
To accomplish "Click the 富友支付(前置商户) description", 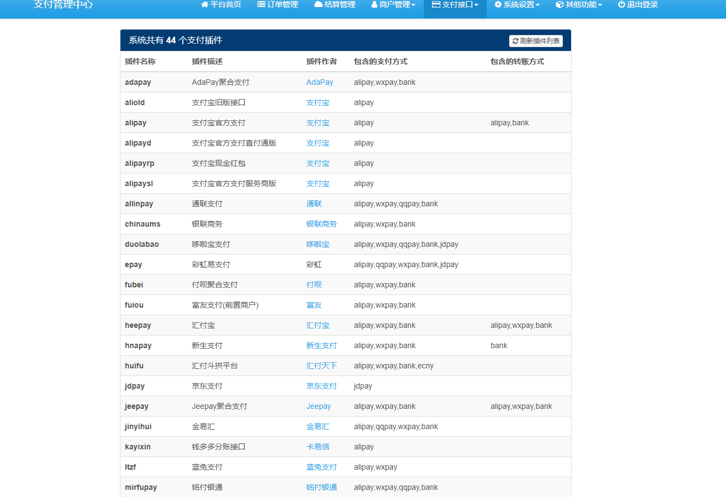I will coord(225,305).
